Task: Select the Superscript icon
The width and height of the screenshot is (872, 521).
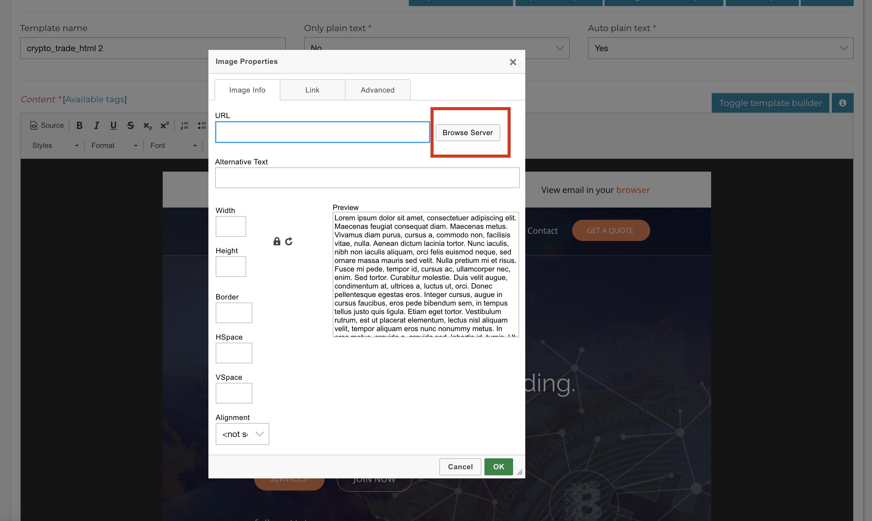Action: pos(165,125)
